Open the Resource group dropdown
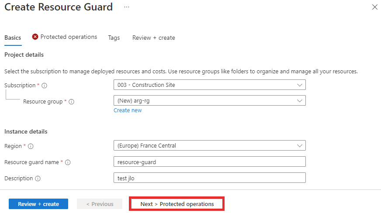 (209, 101)
